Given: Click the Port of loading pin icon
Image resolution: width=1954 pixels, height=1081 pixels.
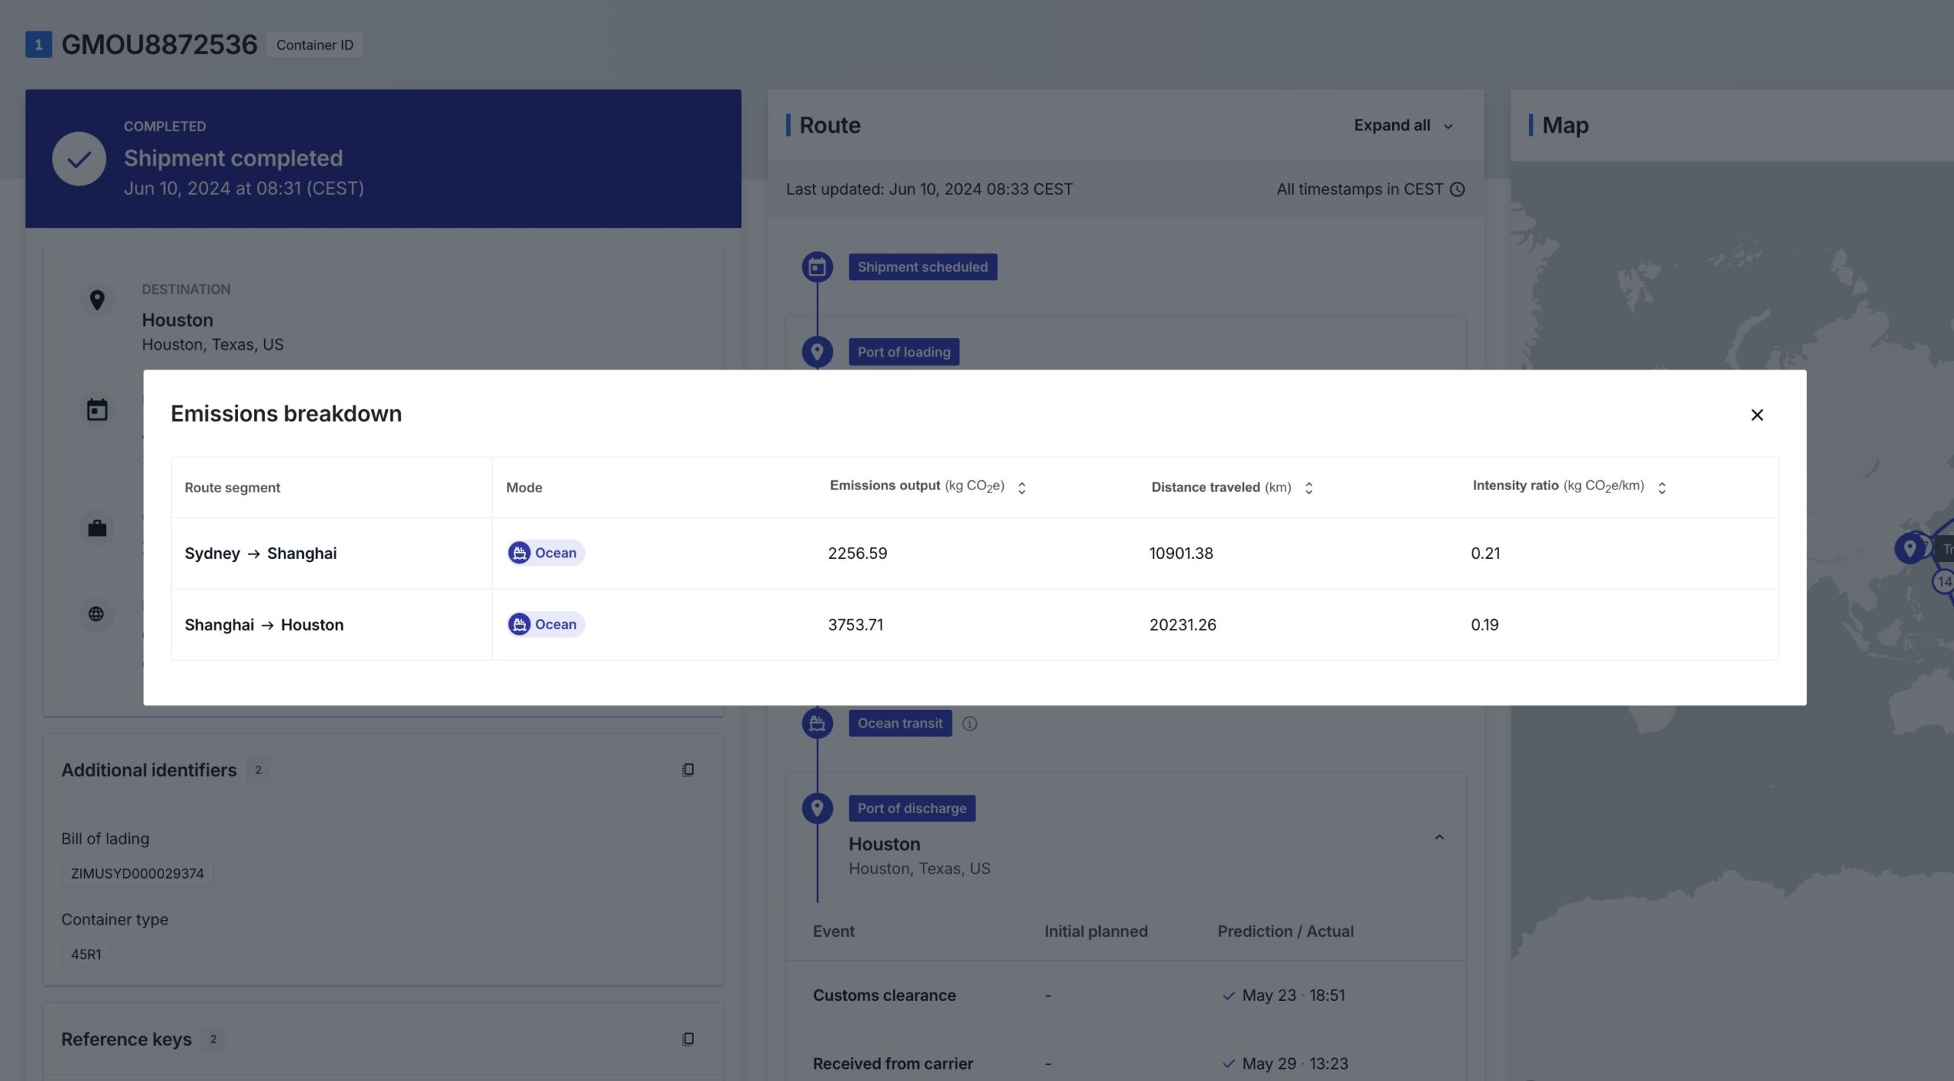Looking at the screenshot, I should coord(817,352).
